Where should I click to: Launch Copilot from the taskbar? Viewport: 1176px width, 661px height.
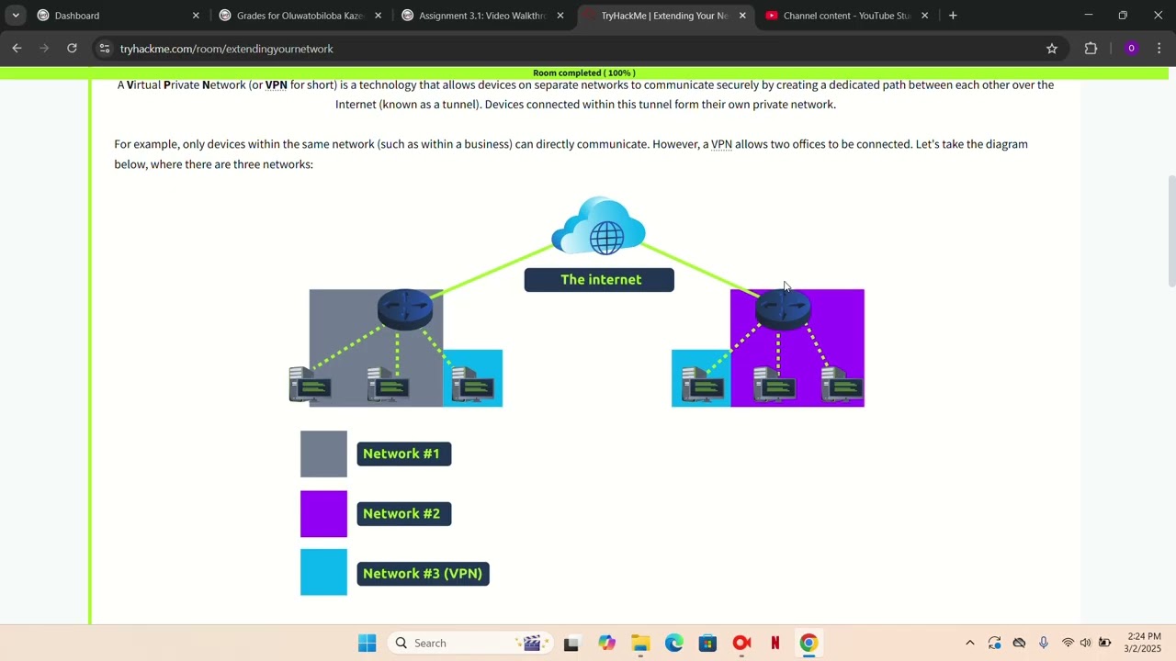[x=606, y=643]
